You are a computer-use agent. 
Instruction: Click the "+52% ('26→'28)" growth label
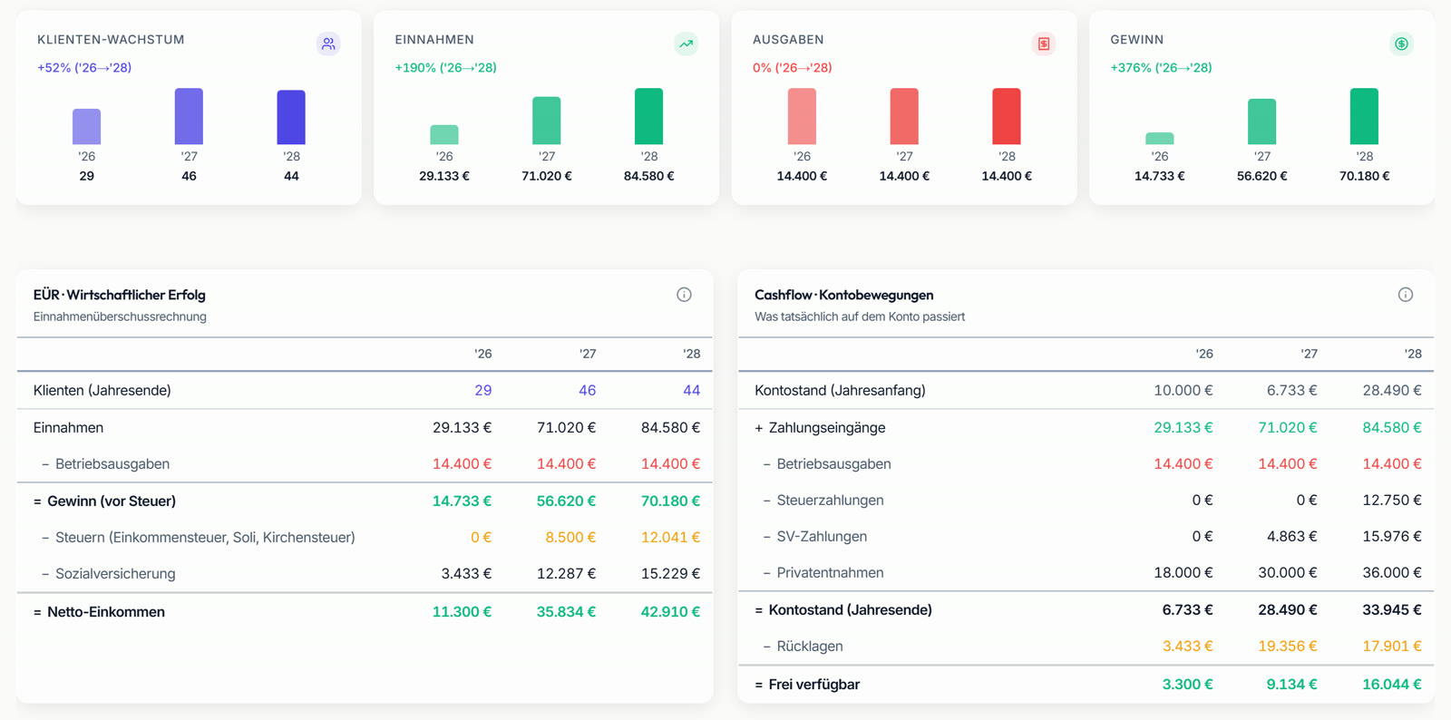click(x=84, y=68)
